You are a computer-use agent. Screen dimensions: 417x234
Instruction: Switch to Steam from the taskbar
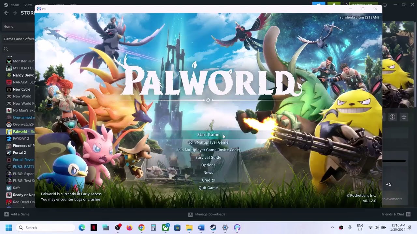click(213, 227)
